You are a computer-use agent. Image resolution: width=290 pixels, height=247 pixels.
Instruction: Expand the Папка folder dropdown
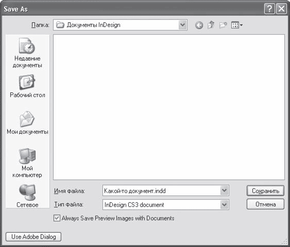[x=183, y=25]
